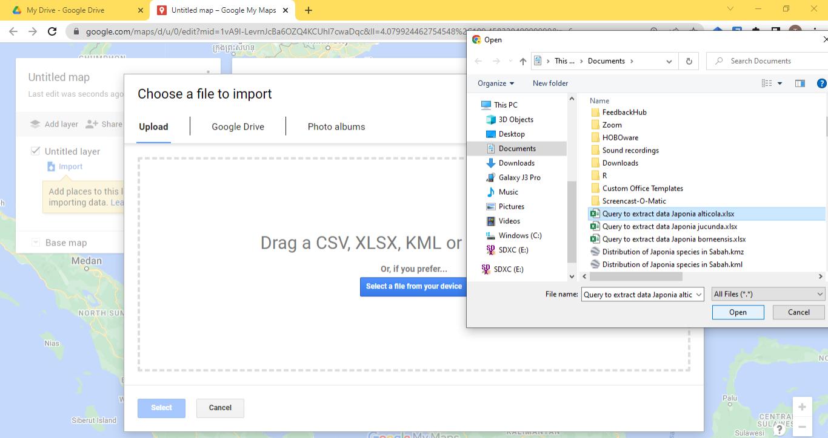
Task: Open the All Files type dropdown
Action: coord(768,294)
